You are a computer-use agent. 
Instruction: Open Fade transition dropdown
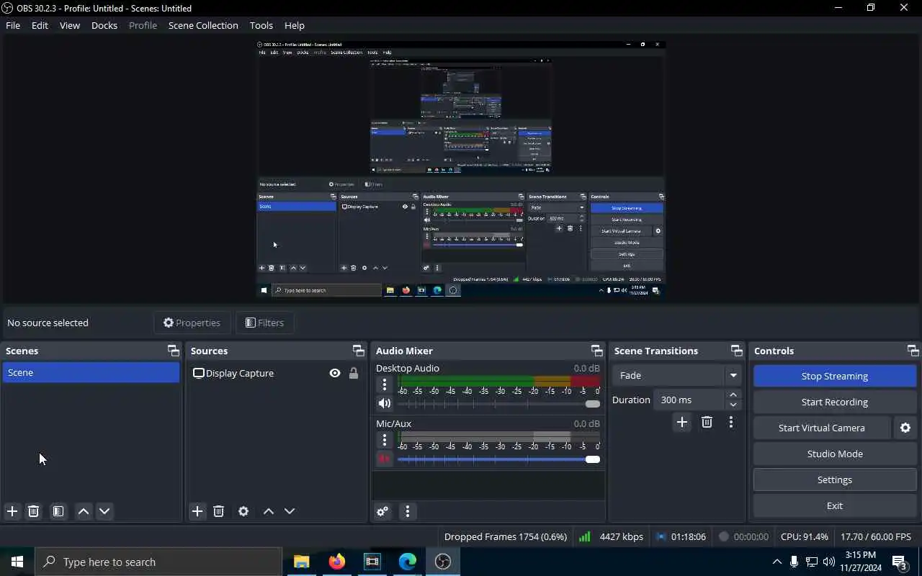[676, 375]
